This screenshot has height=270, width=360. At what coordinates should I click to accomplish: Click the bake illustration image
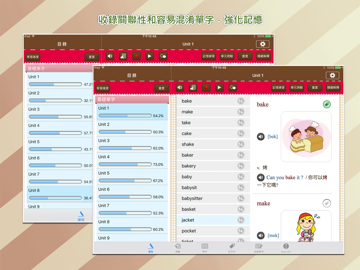point(306,136)
